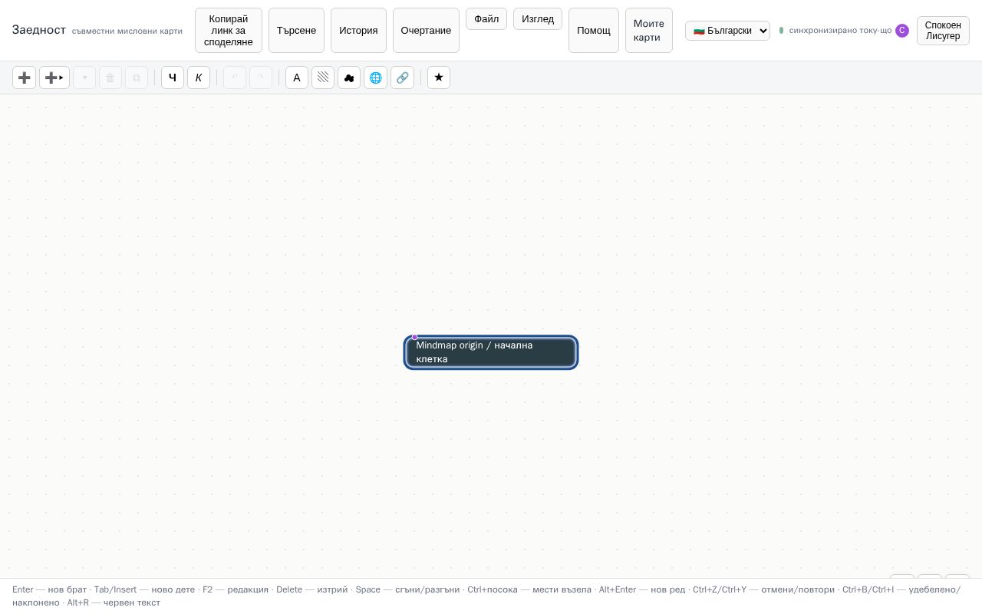Open the text color 'A' tool
Screen dimensions: 982x614
point(297,78)
